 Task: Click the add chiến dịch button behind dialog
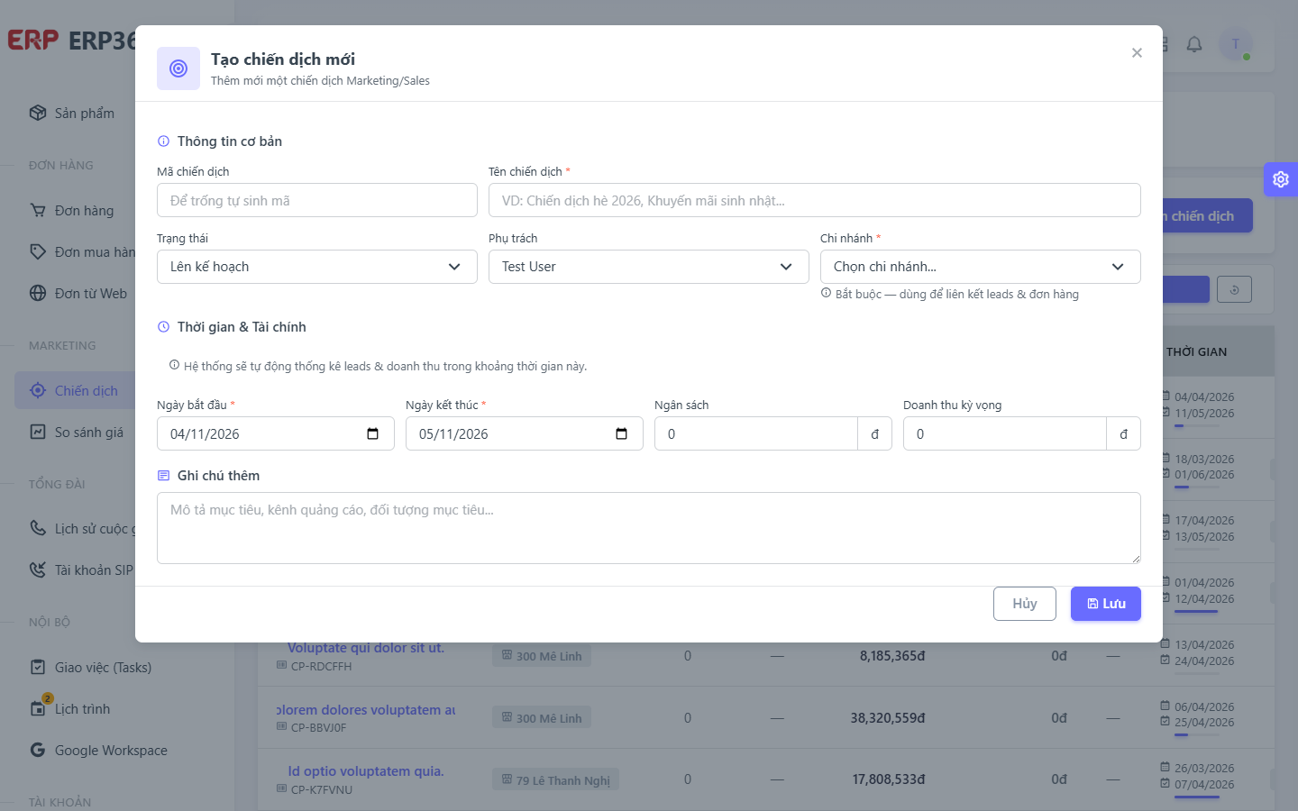coord(1207,216)
